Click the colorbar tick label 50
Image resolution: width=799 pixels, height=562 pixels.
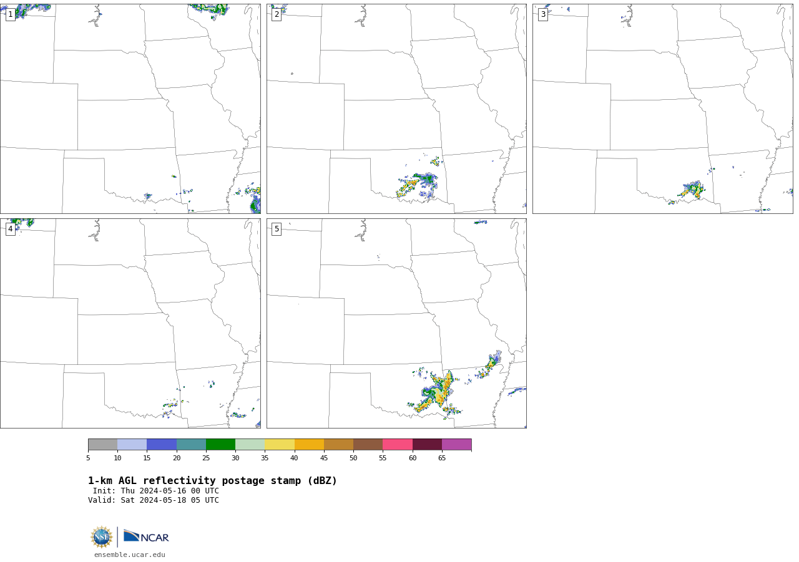(353, 458)
